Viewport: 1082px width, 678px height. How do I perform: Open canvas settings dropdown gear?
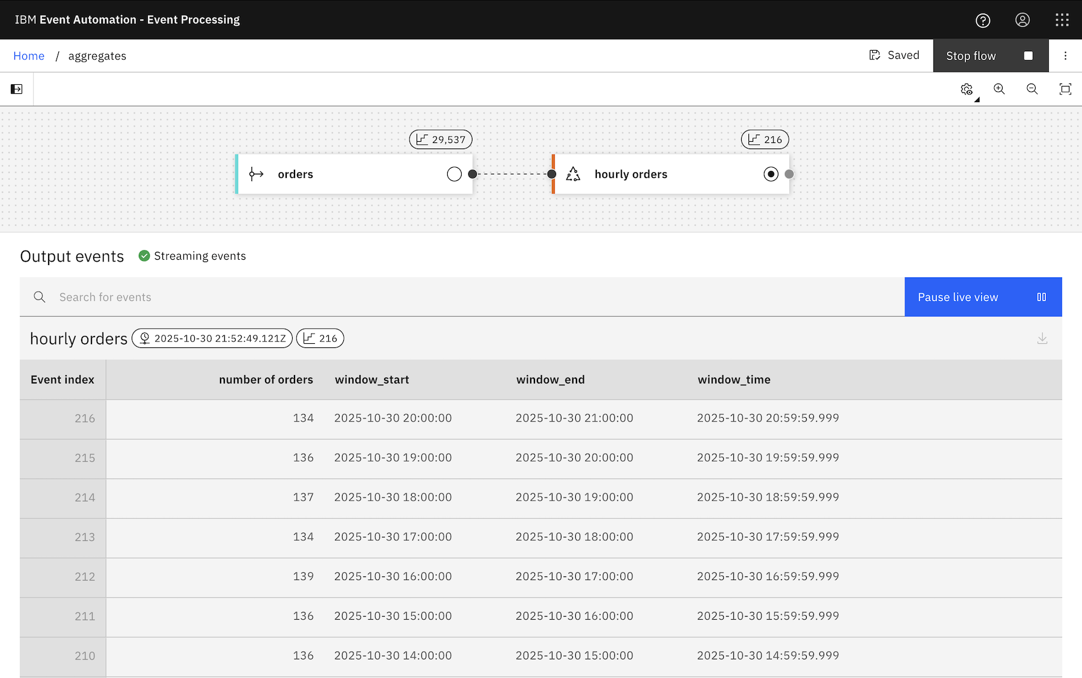click(x=967, y=89)
